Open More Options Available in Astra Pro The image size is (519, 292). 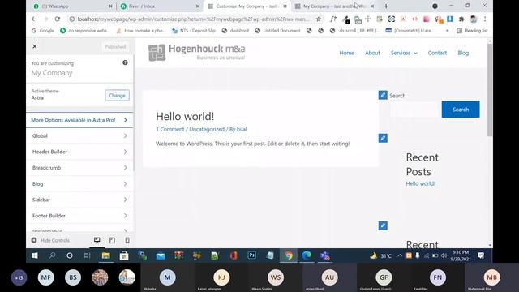click(79, 120)
